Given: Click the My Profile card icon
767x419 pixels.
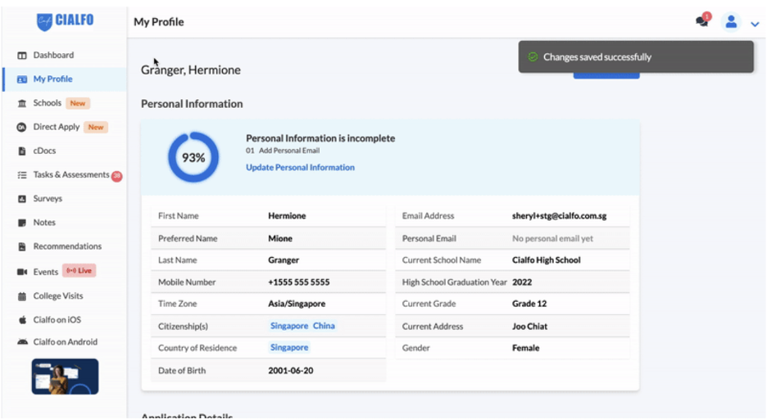Looking at the screenshot, I should 22,79.
